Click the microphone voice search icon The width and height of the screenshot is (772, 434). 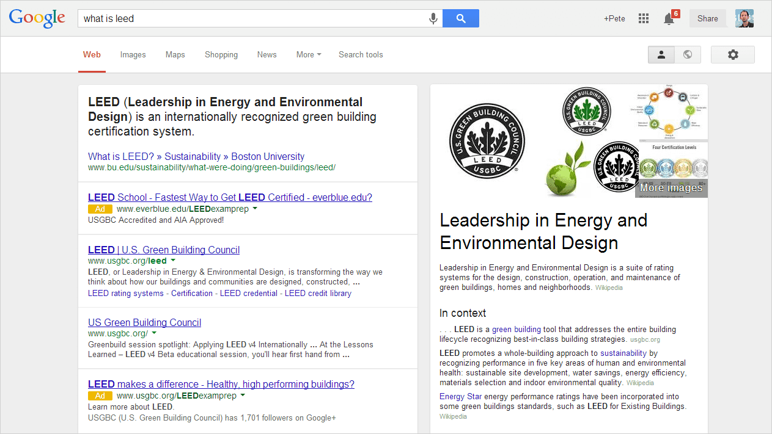pos(433,18)
